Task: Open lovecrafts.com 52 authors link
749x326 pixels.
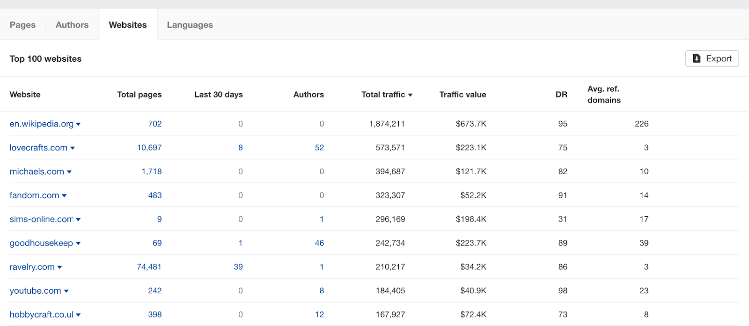Action: pos(319,148)
